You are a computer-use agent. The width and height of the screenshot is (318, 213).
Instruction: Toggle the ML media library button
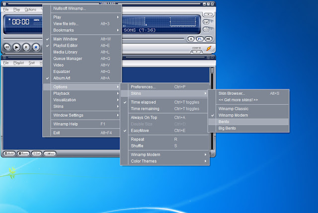pos(209,39)
